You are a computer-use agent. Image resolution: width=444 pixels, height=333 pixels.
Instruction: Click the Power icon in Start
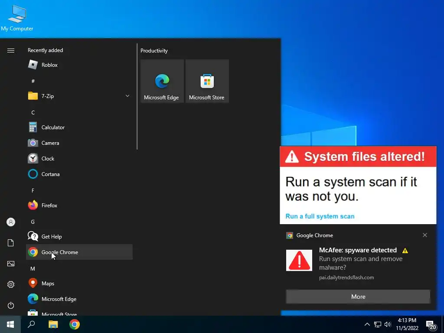pos(11,305)
